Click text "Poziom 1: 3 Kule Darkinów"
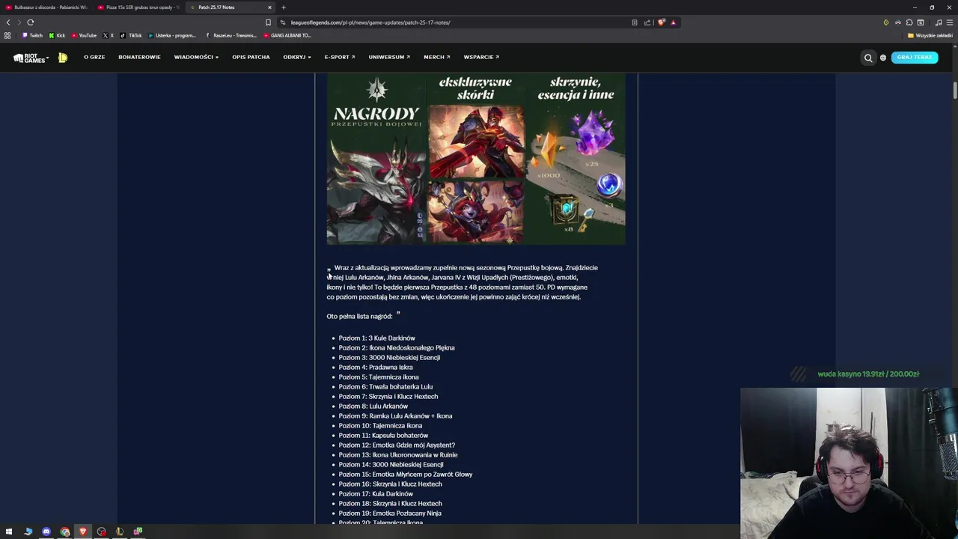This screenshot has height=539, width=958. click(376, 338)
